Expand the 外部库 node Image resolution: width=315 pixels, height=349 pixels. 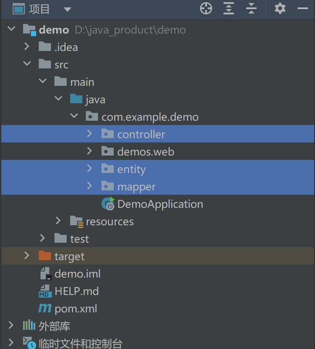tap(11, 325)
